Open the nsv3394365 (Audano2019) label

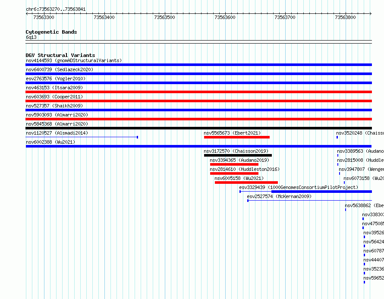coord(239,160)
